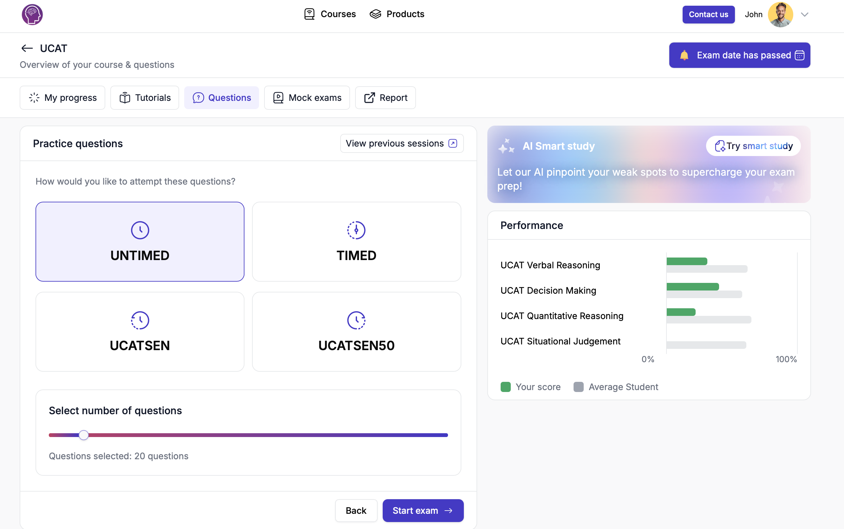Click the Products stack icon
Viewport: 844px width, 529px height.
tap(375, 14)
